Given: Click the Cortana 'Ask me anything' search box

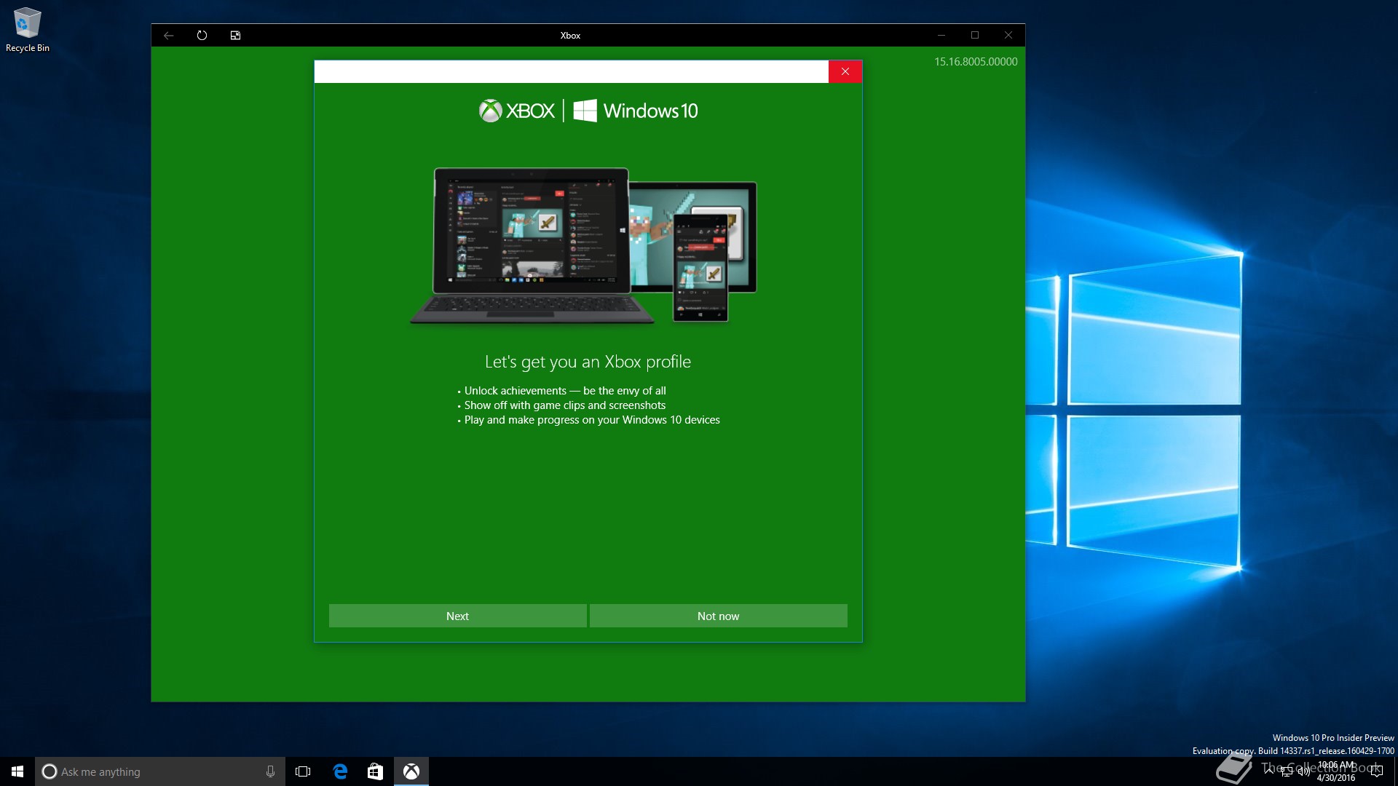Looking at the screenshot, I should [159, 771].
